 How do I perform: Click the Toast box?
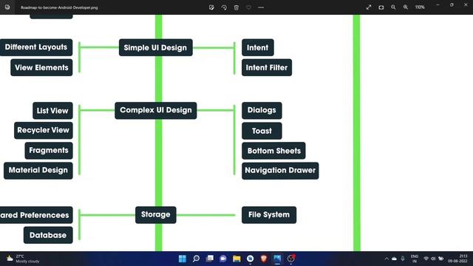click(x=262, y=131)
